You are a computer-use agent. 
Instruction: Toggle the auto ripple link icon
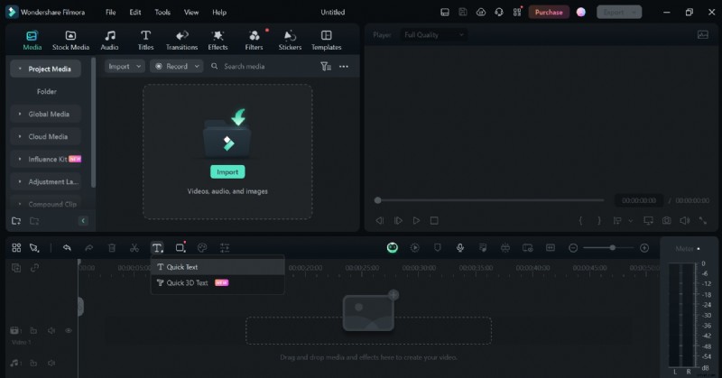pos(34,268)
